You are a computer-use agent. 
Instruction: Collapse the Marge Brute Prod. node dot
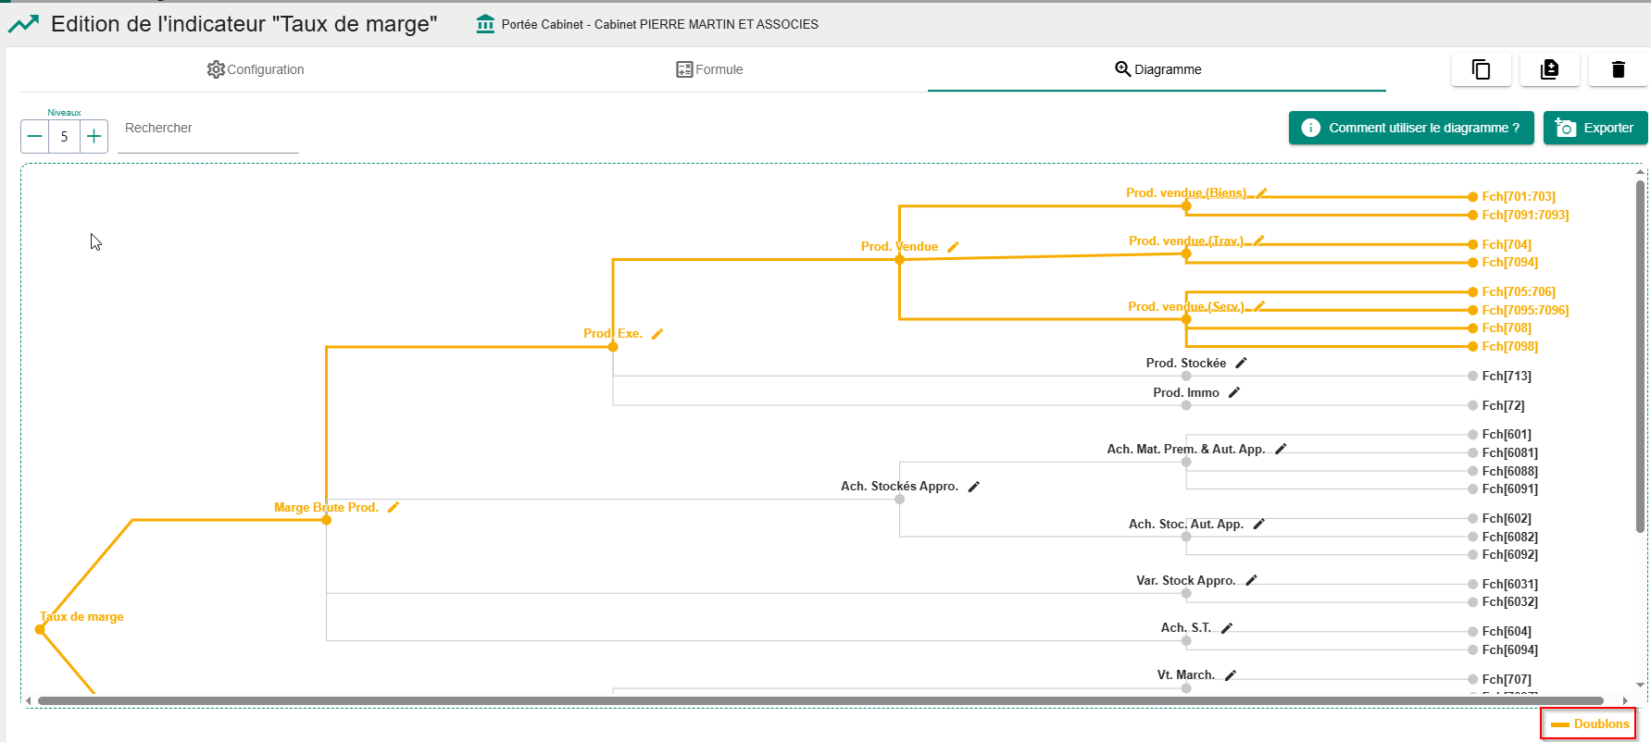pos(326,520)
